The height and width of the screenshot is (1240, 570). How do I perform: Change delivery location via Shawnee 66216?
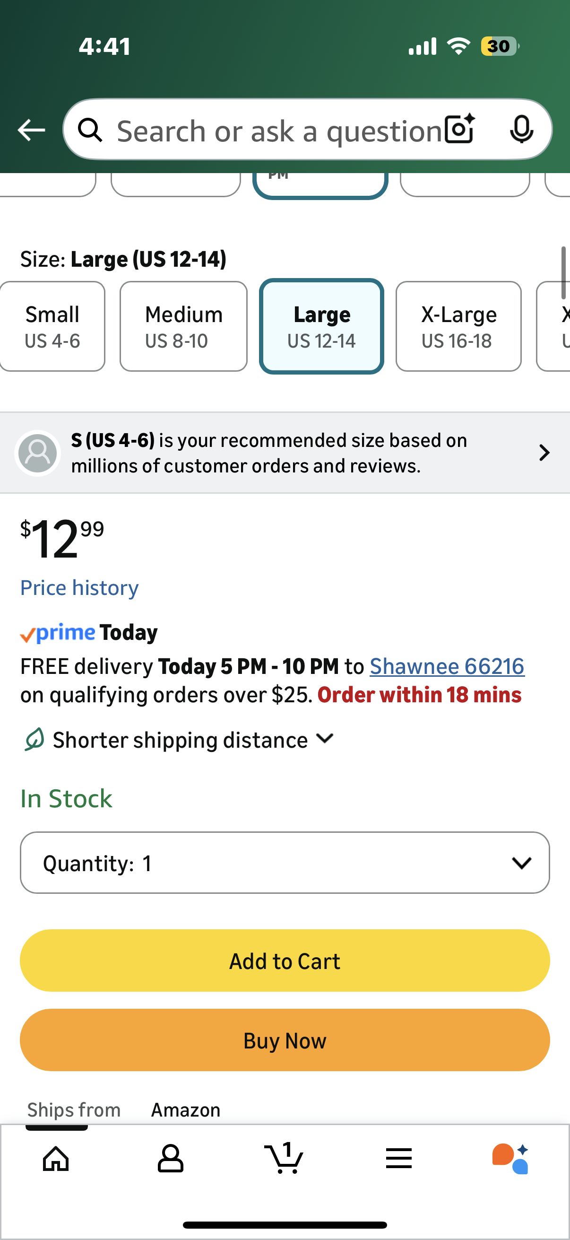coord(447,666)
